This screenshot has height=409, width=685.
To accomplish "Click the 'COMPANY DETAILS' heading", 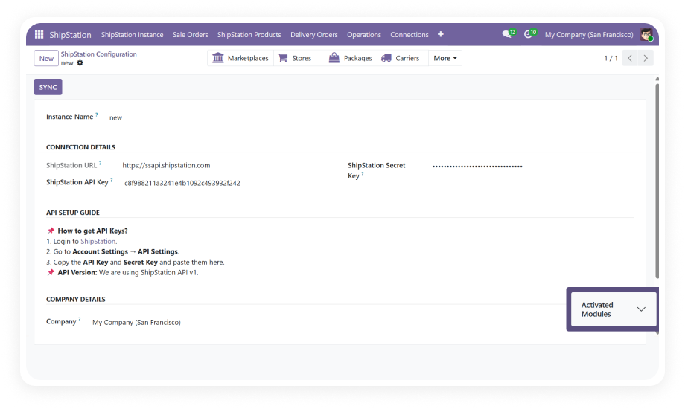I will click(76, 299).
